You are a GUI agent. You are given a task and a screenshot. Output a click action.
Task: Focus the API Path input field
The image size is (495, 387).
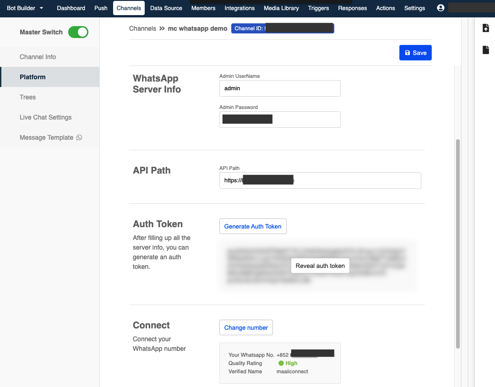click(x=320, y=180)
